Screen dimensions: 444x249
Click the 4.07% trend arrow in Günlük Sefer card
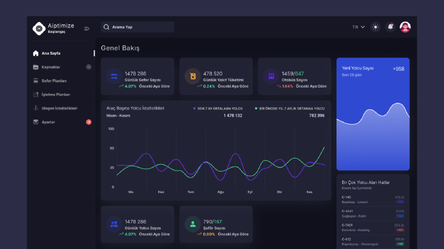click(121, 86)
